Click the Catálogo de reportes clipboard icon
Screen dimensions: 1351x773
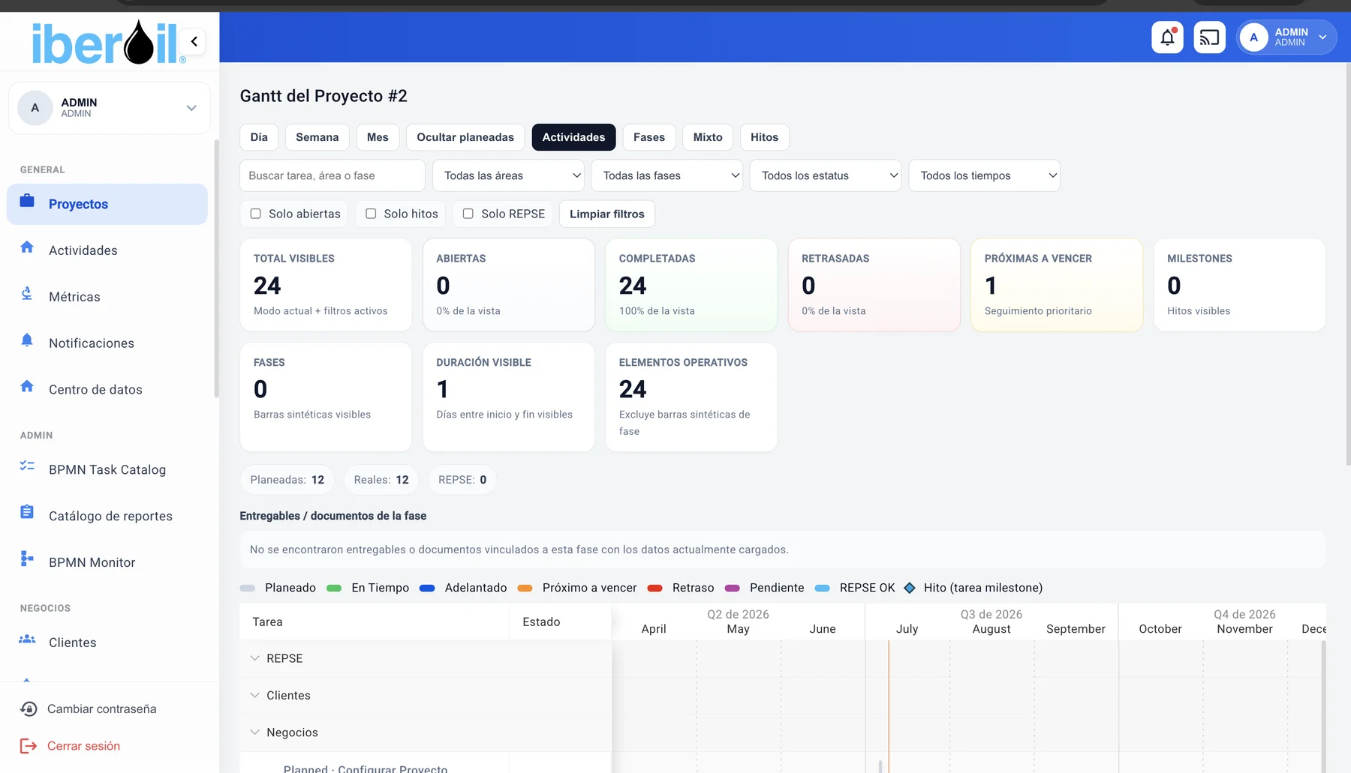pyautogui.click(x=27, y=512)
